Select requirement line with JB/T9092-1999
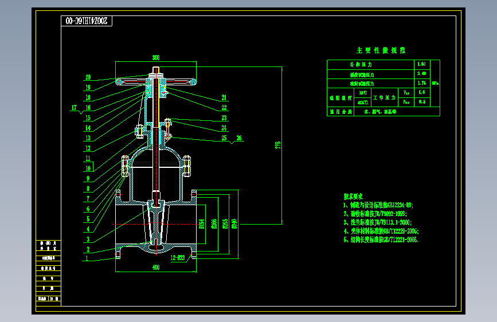The height and width of the screenshot is (322, 497). (375, 214)
